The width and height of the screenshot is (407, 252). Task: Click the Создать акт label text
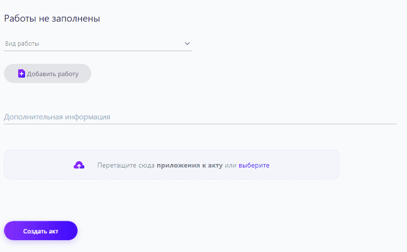click(41, 231)
